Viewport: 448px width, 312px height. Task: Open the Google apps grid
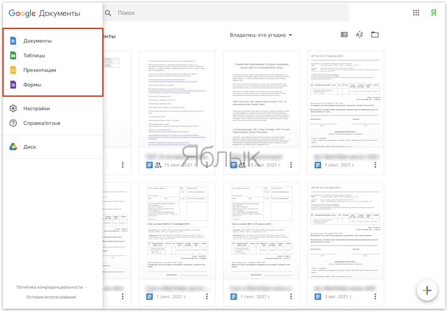(416, 13)
